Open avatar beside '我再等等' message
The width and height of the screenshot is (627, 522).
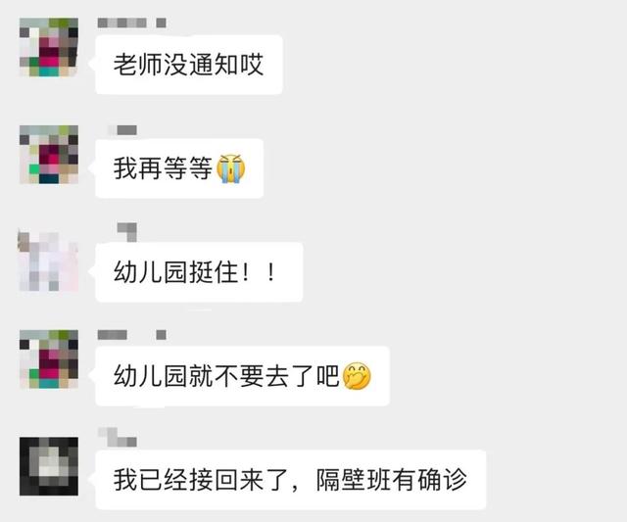click(49, 155)
